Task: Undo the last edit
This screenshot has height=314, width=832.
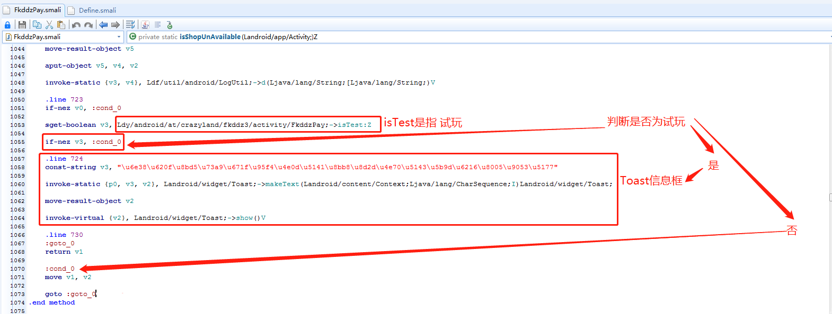Action: click(76, 25)
